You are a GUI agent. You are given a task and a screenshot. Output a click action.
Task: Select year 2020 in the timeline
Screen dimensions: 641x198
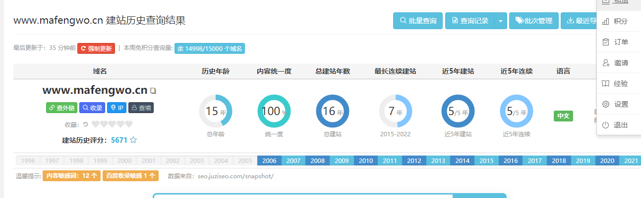tap(607, 160)
